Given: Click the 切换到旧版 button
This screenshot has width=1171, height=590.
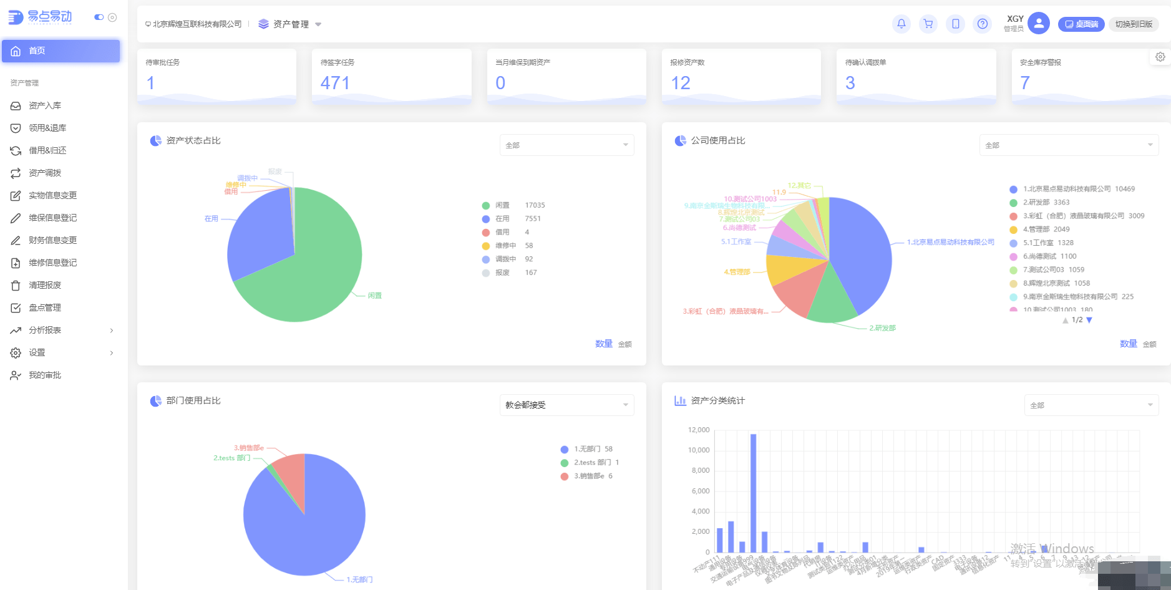Looking at the screenshot, I should (1134, 24).
